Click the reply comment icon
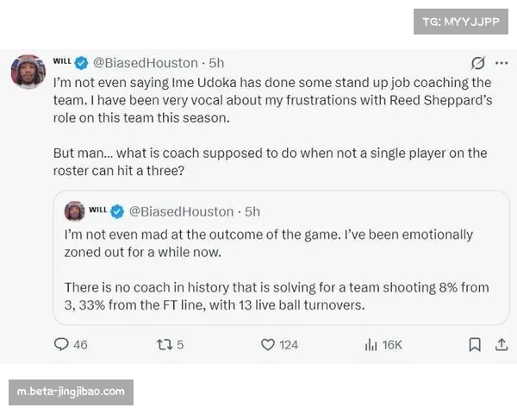 pyautogui.click(x=61, y=345)
